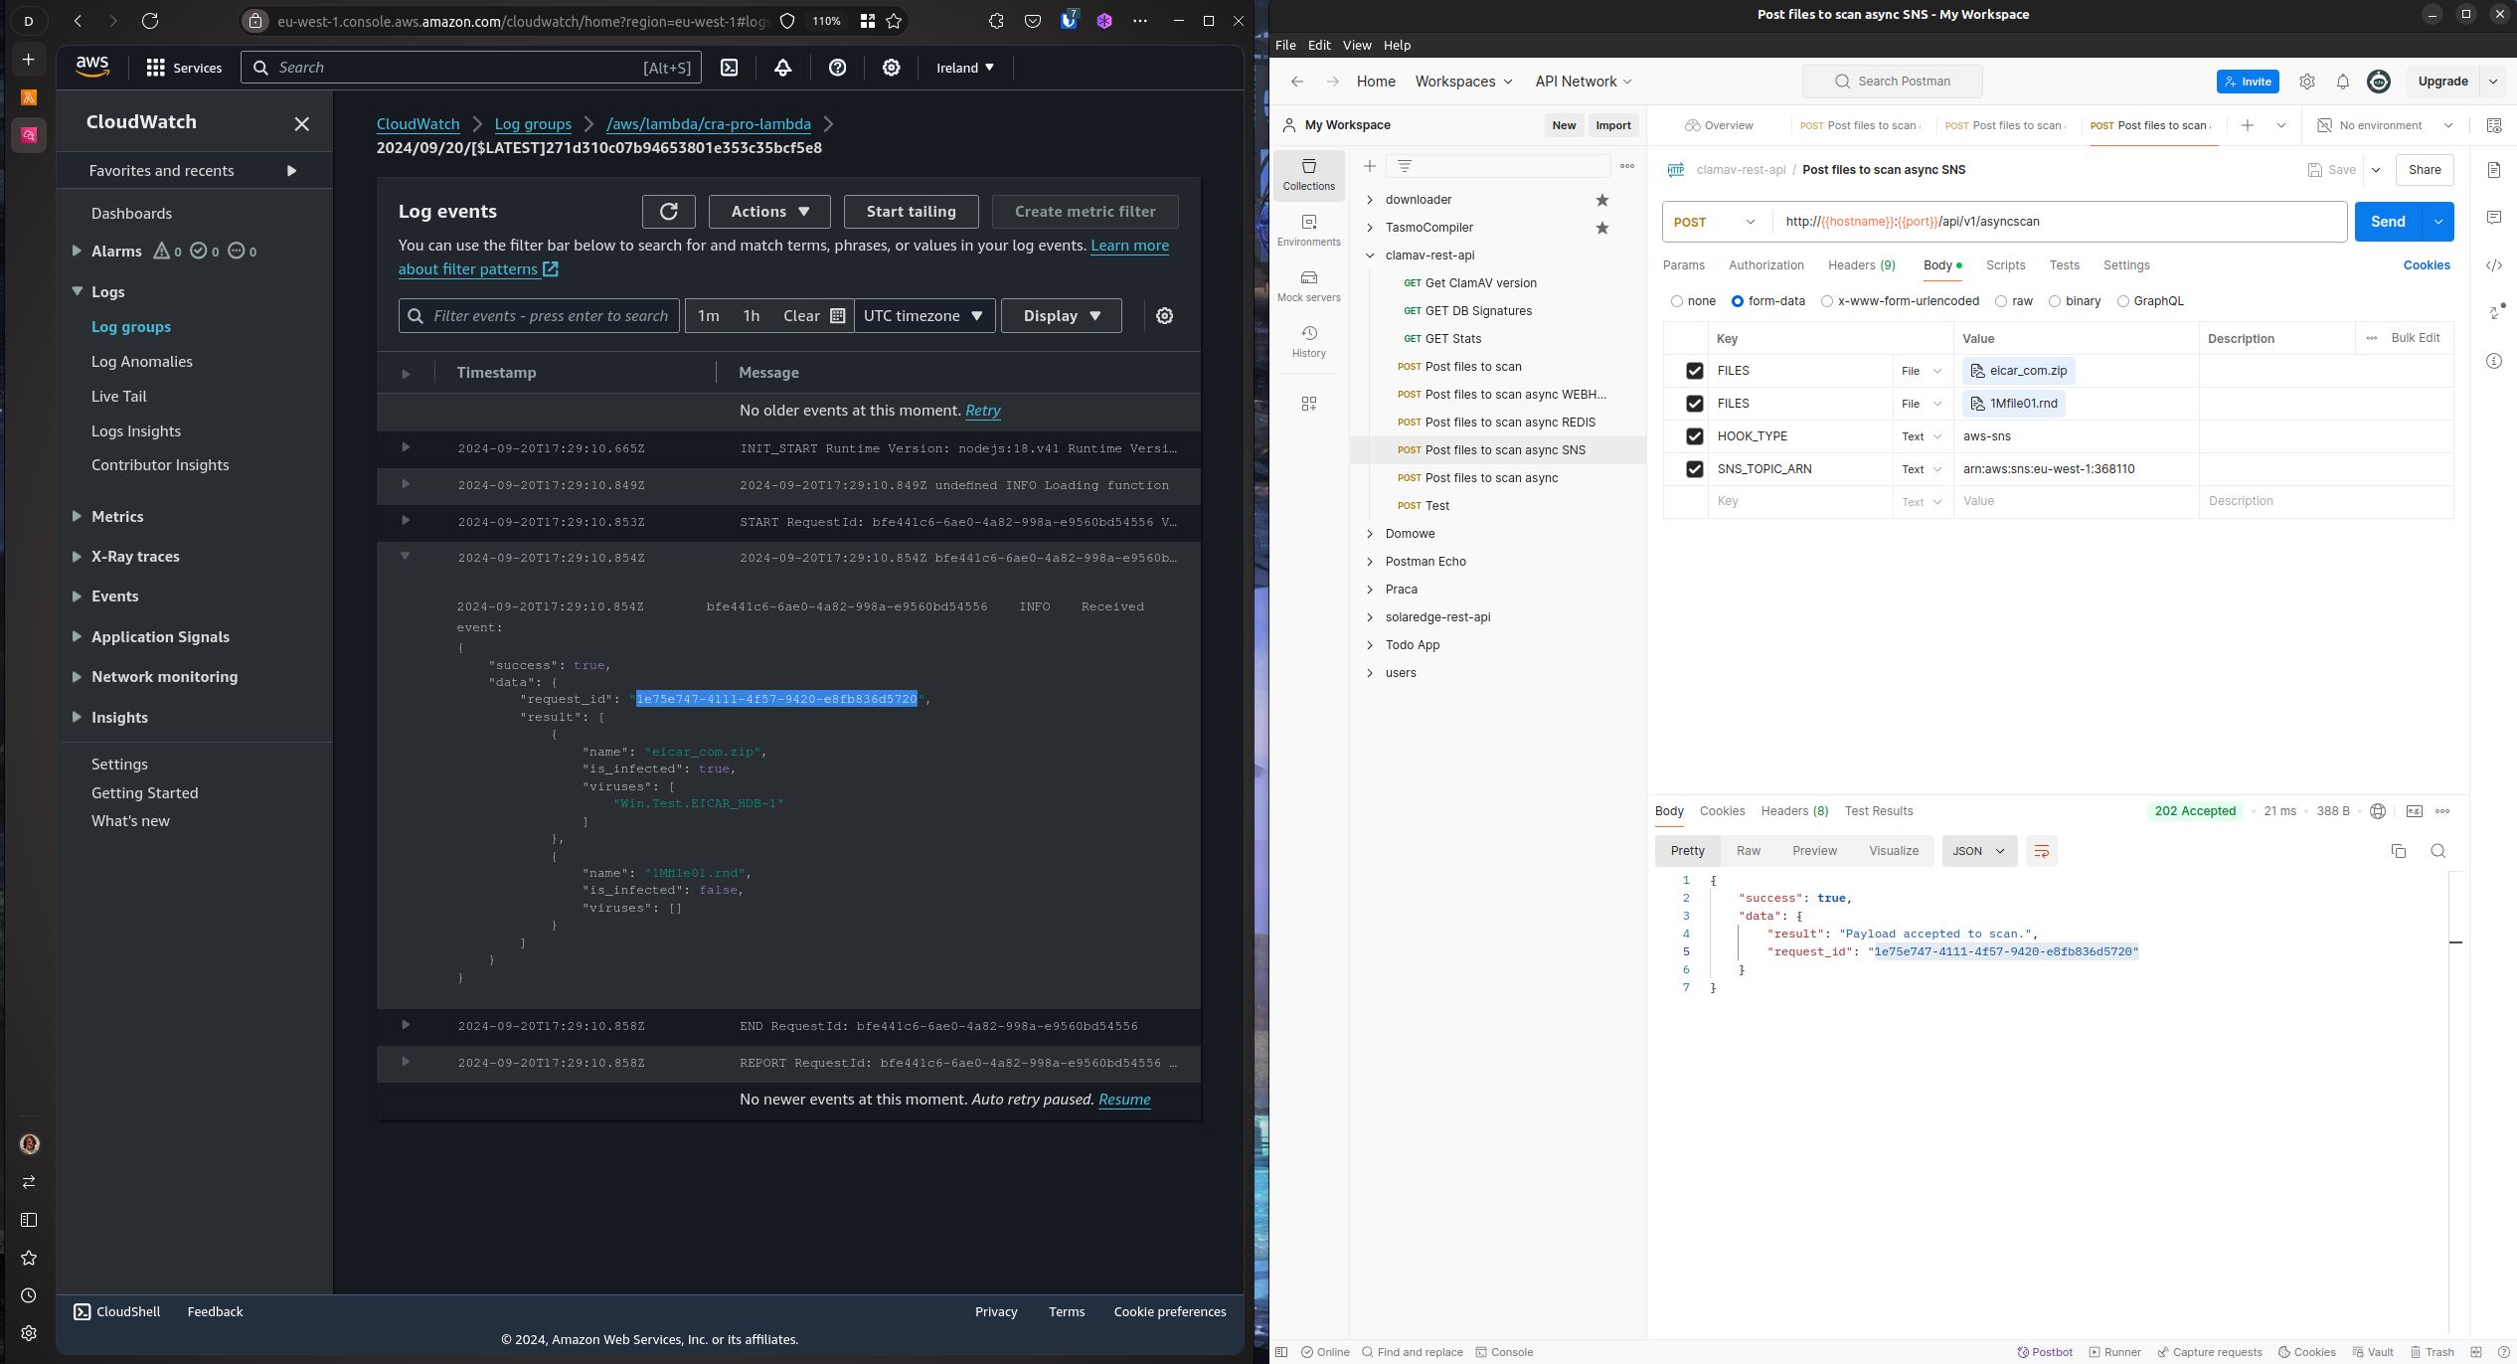Open Postman Mock servers panel

point(1308,286)
